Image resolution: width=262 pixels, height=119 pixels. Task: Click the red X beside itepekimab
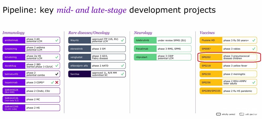coord(56,83)
